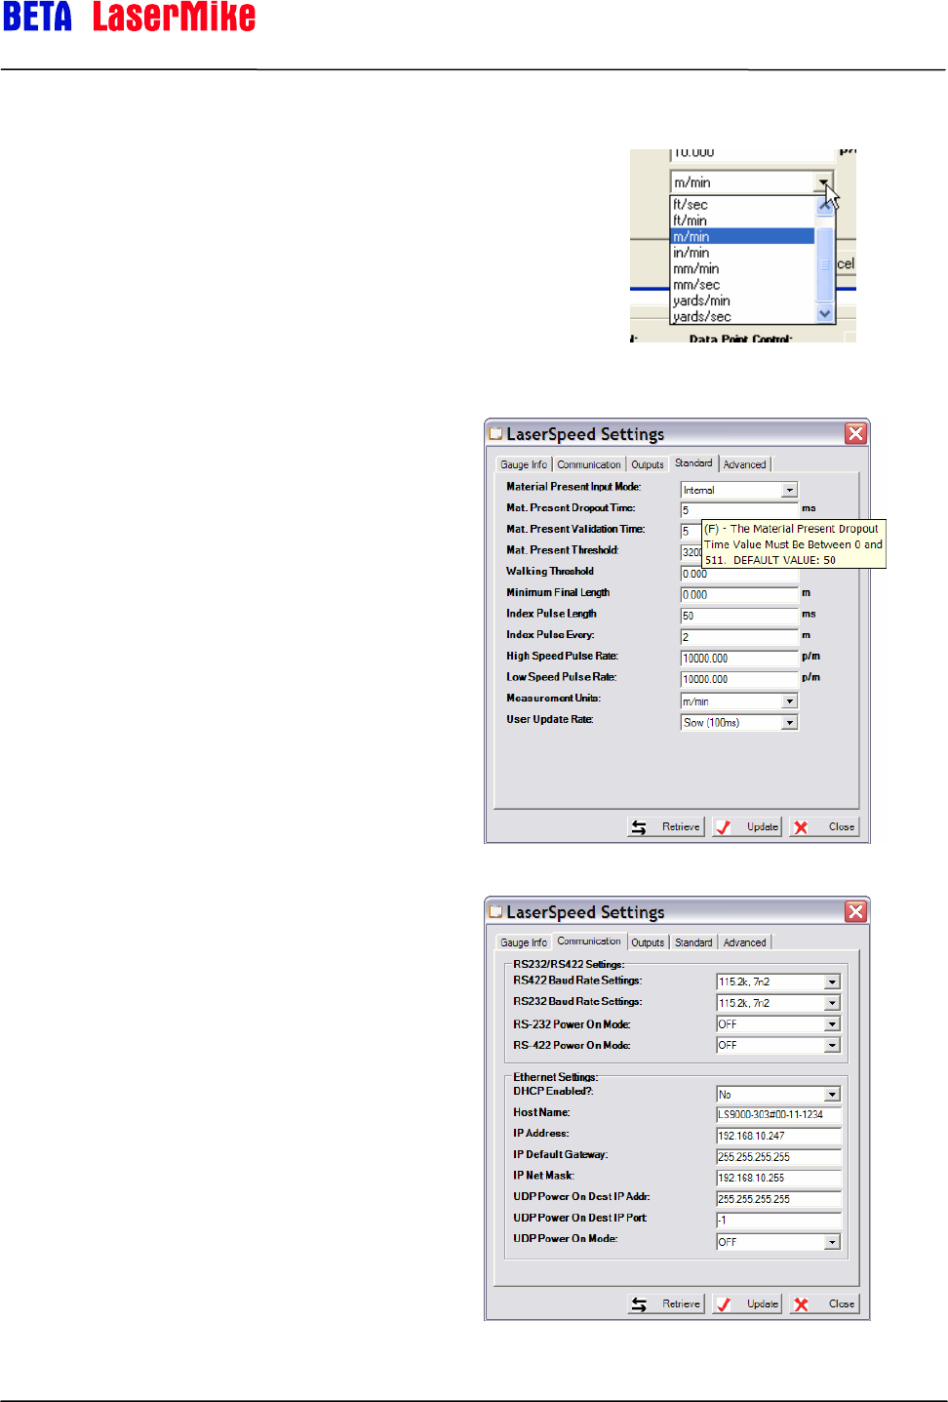Edit UDP Power On Dest IP Port field
This screenshot has height=1402, width=948.
point(778,1221)
